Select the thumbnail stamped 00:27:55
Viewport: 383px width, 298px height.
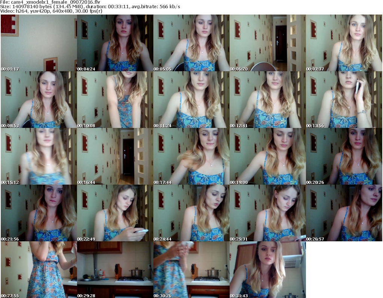tap(39, 270)
